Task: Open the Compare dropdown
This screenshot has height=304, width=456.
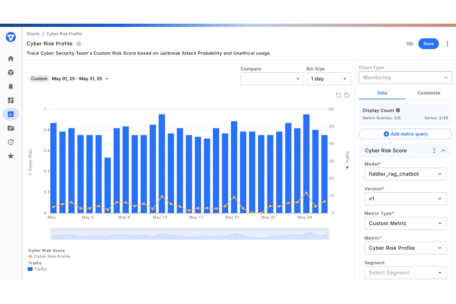Action: pos(272,79)
